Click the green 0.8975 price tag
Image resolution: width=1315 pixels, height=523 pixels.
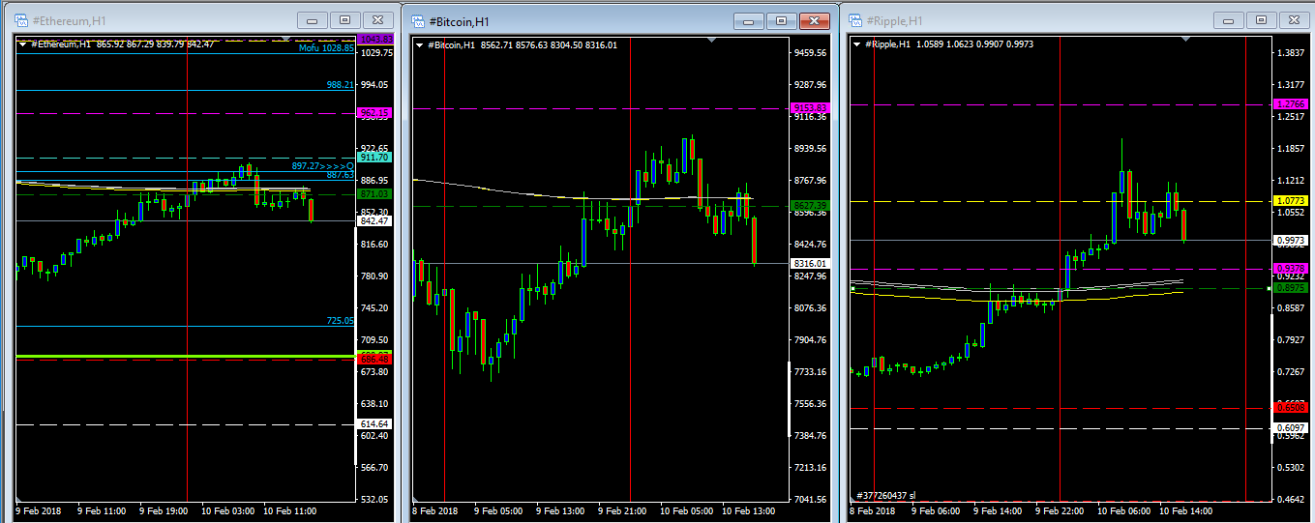[1292, 288]
